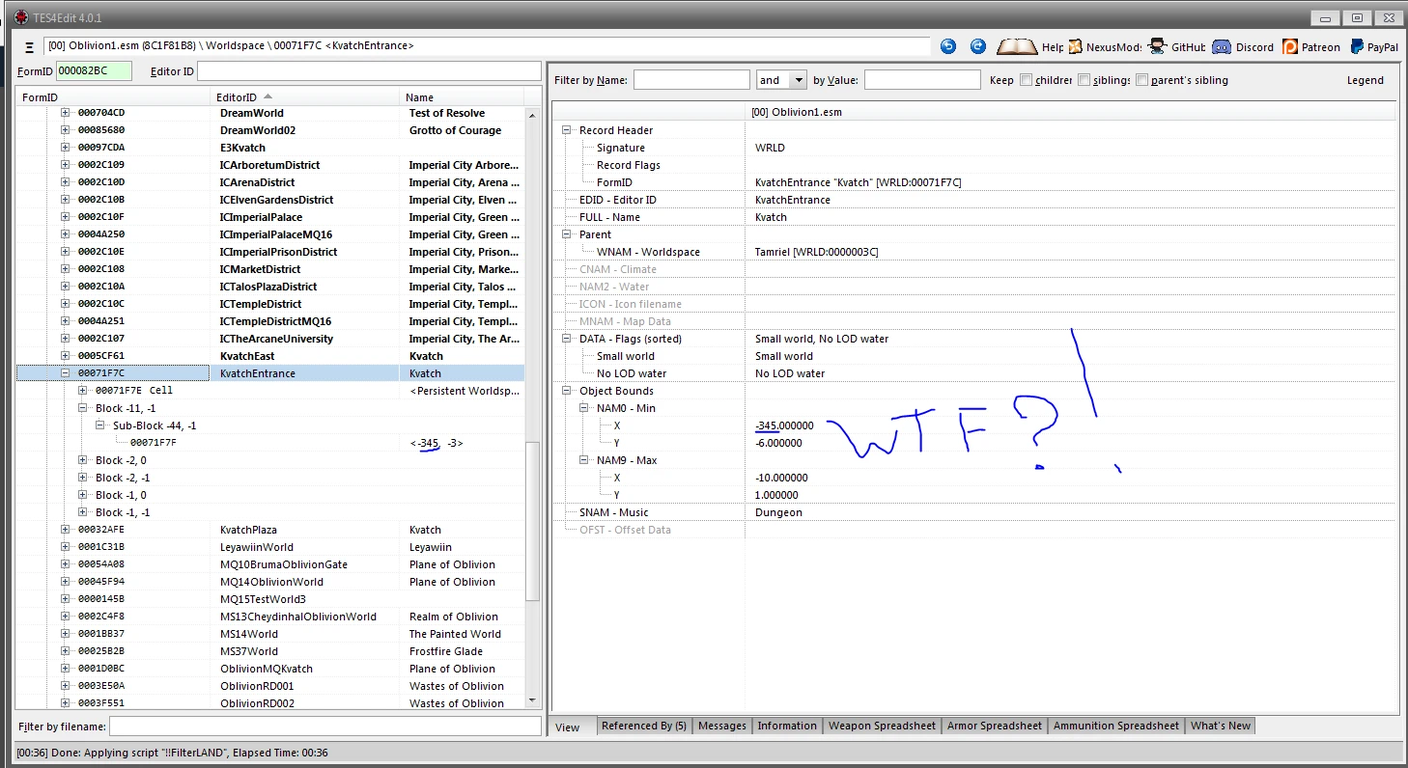Click the Editor ID input field
Screen dimensions: 1408x768
pos(369,71)
